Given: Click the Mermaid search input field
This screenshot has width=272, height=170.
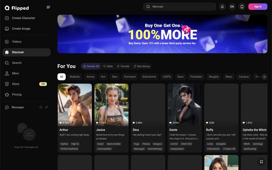Looking at the screenshot, I should tap(179, 6).
